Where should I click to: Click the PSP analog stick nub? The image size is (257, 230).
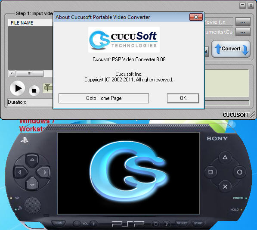tap(32, 205)
